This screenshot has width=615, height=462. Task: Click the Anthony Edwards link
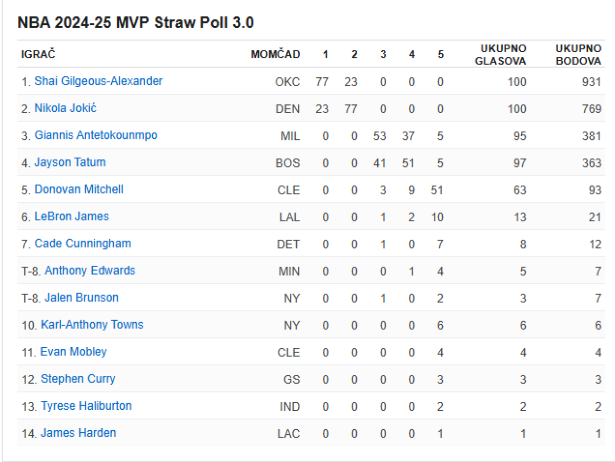click(x=90, y=270)
